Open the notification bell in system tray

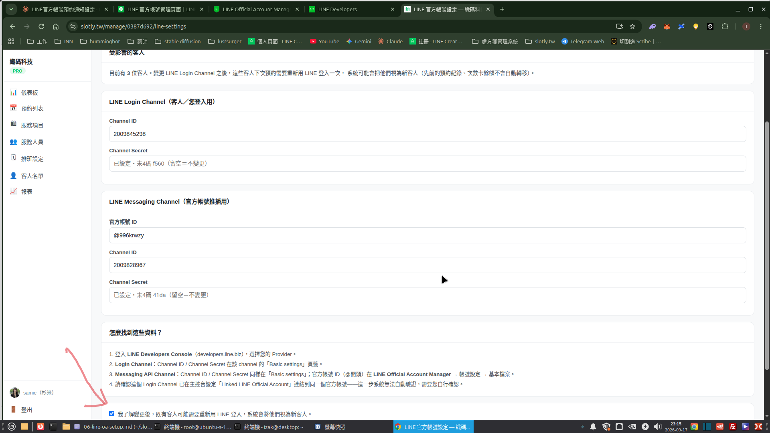click(x=593, y=427)
